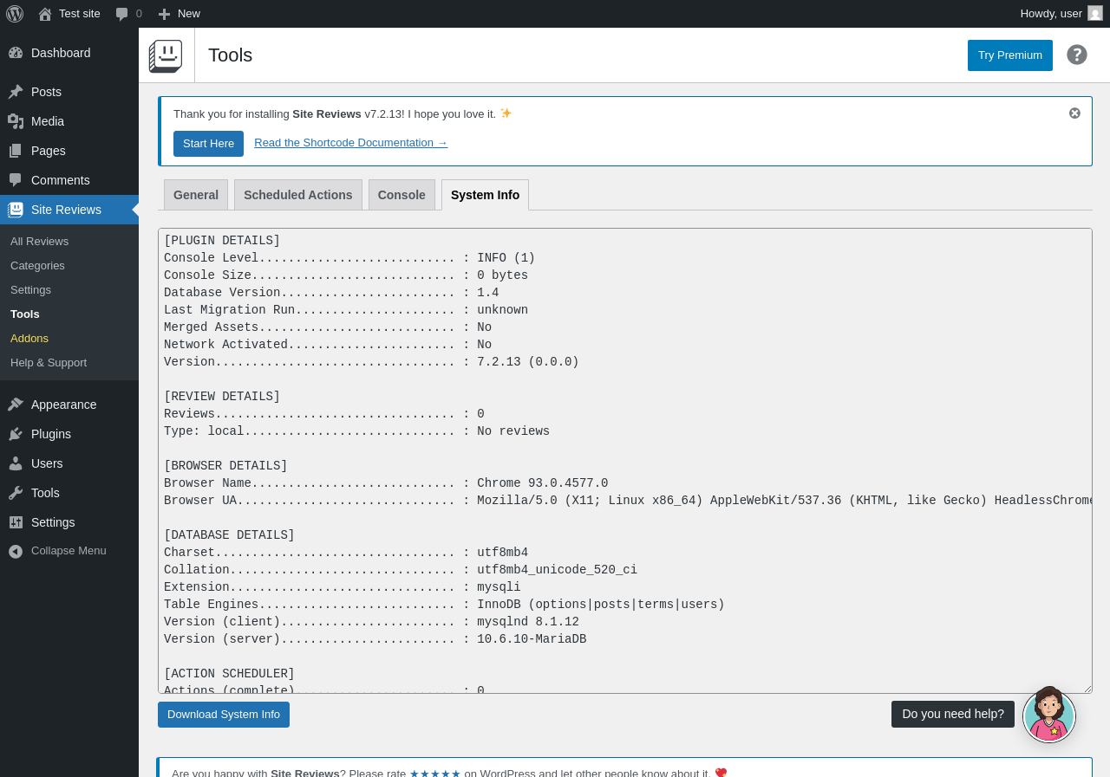Open Read the Shortcode Documentation link
Screen dimensions: 1110x777
[351, 143]
